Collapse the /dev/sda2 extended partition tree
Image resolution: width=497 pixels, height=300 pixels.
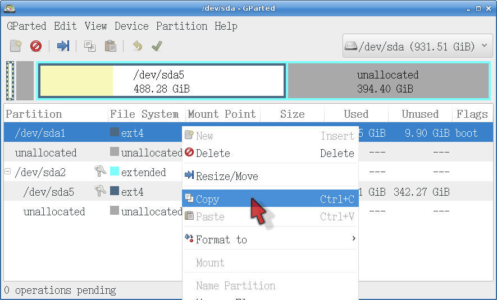pos(8,172)
